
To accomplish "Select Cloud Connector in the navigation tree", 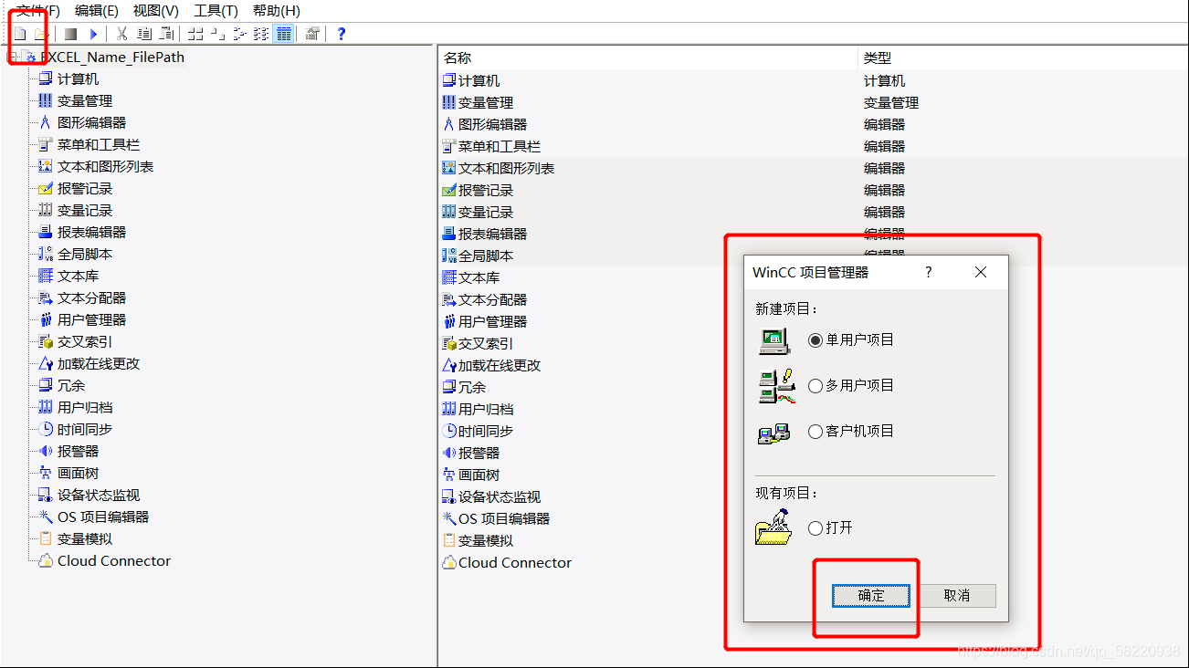I will (114, 561).
